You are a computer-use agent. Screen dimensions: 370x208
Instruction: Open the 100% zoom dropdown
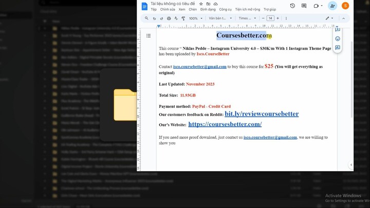tap(195, 18)
